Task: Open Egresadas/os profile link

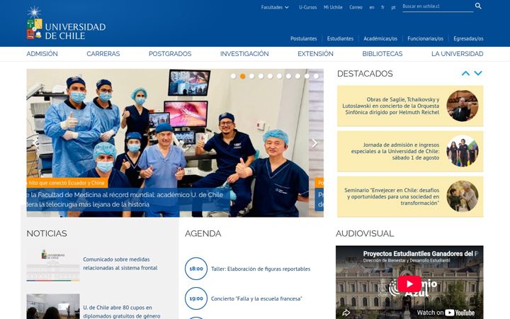Action: point(468,38)
